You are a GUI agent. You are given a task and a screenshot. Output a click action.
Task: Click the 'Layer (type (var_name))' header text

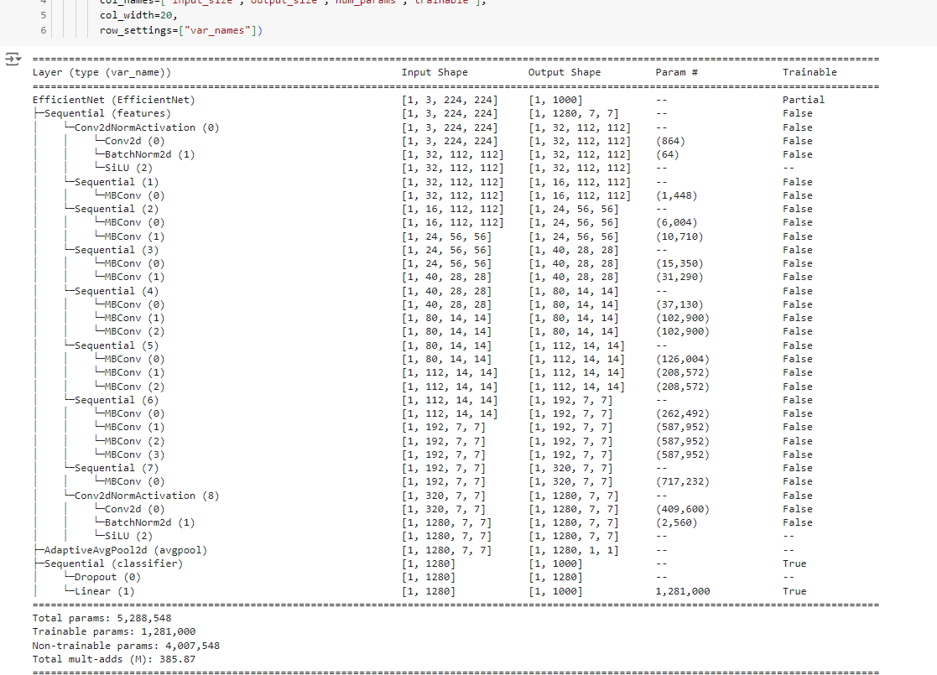[102, 72]
